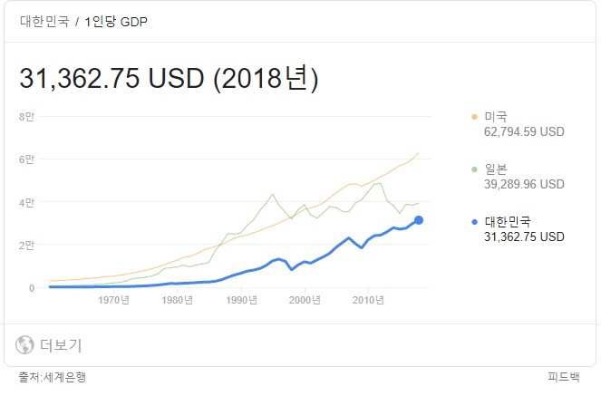Screen dimensions: 601x396
Task: Click the 대한민국 blue legend dot
Action: tap(474, 222)
